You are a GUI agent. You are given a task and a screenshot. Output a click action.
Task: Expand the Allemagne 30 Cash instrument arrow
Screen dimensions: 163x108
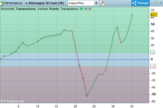[x=26, y=3]
